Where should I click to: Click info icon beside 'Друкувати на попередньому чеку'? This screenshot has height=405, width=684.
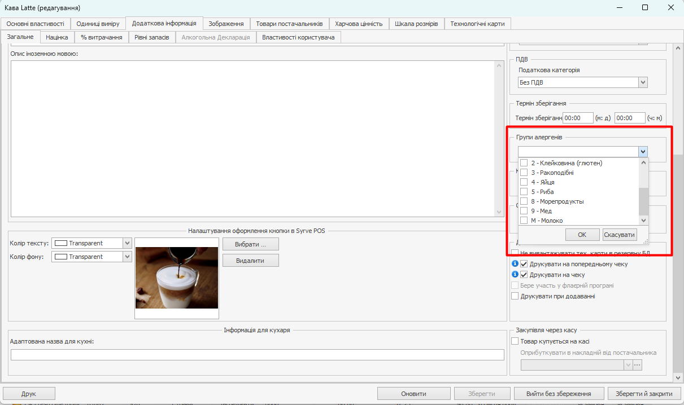point(515,264)
